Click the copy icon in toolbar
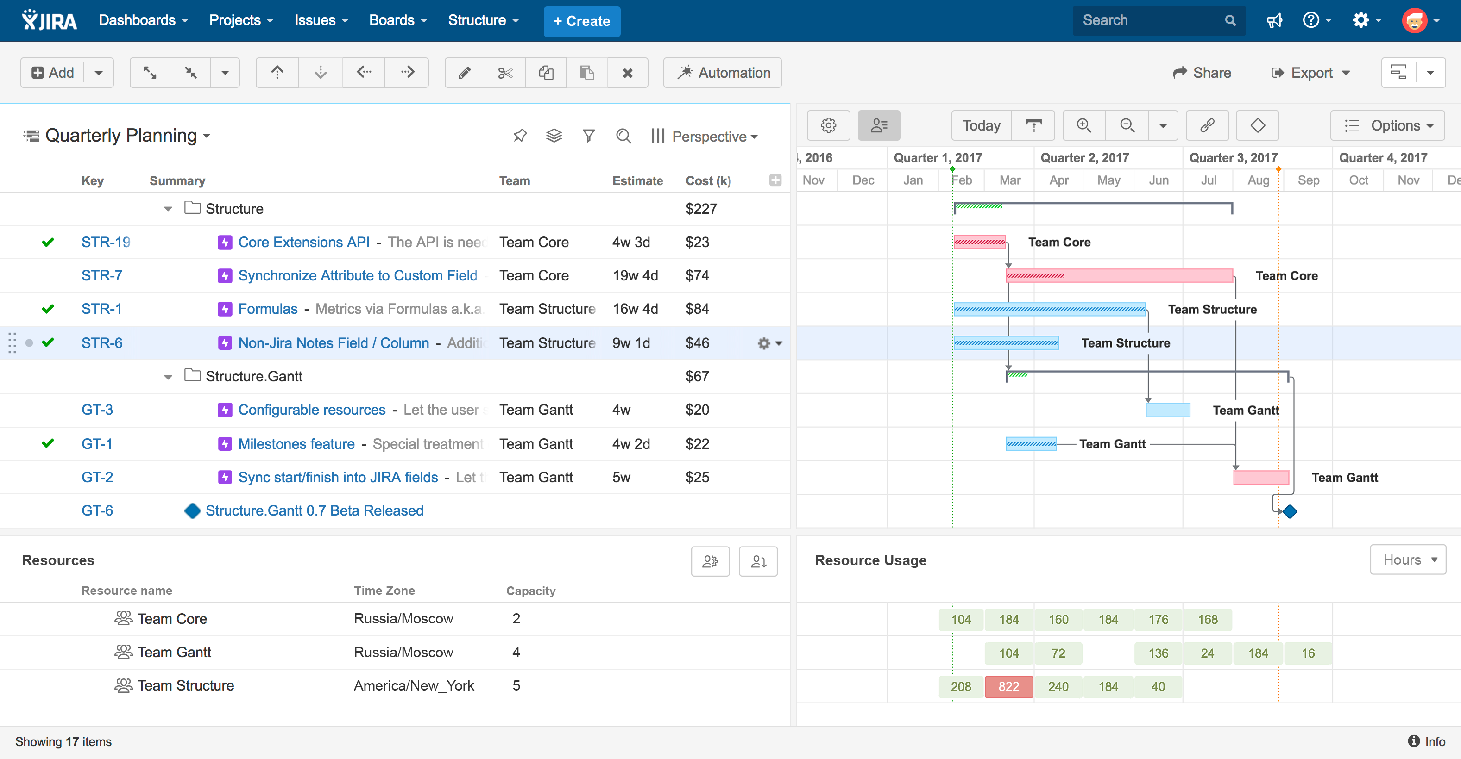The height and width of the screenshot is (759, 1461). coord(546,73)
